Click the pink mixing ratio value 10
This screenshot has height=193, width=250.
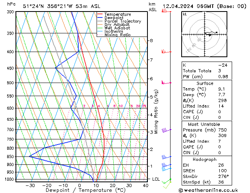point(121,106)
